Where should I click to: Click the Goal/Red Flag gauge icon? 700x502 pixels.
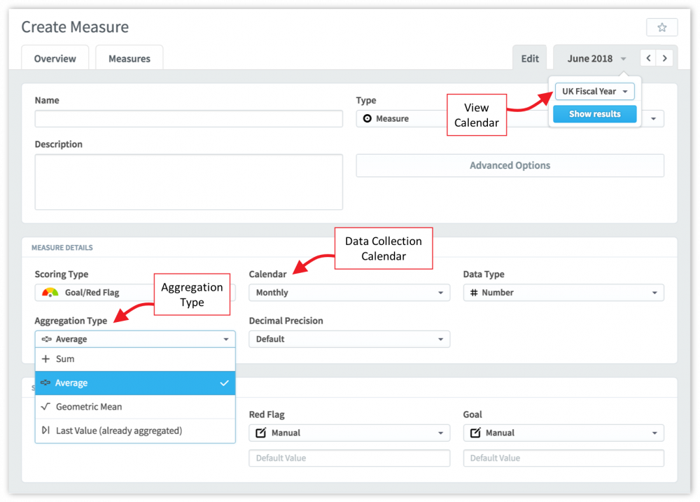(x=50, y=293)
